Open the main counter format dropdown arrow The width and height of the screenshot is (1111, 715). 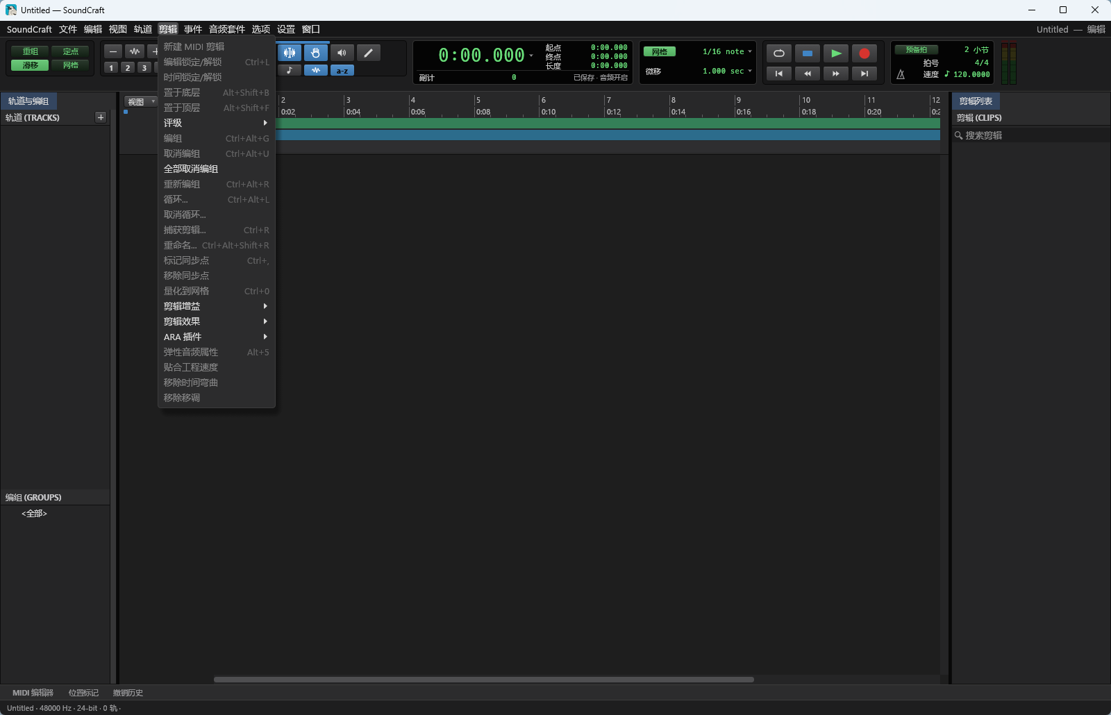pyautogui.click(x=531, y=56)
